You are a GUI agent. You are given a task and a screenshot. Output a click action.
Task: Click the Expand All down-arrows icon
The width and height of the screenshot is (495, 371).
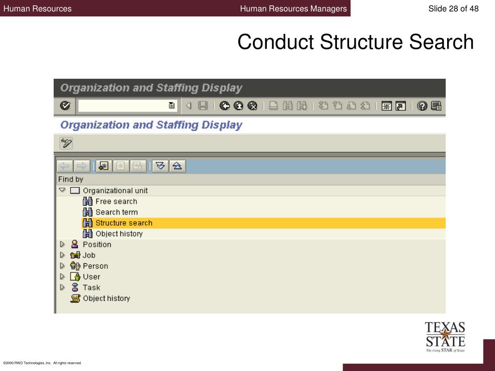[160, 166]
